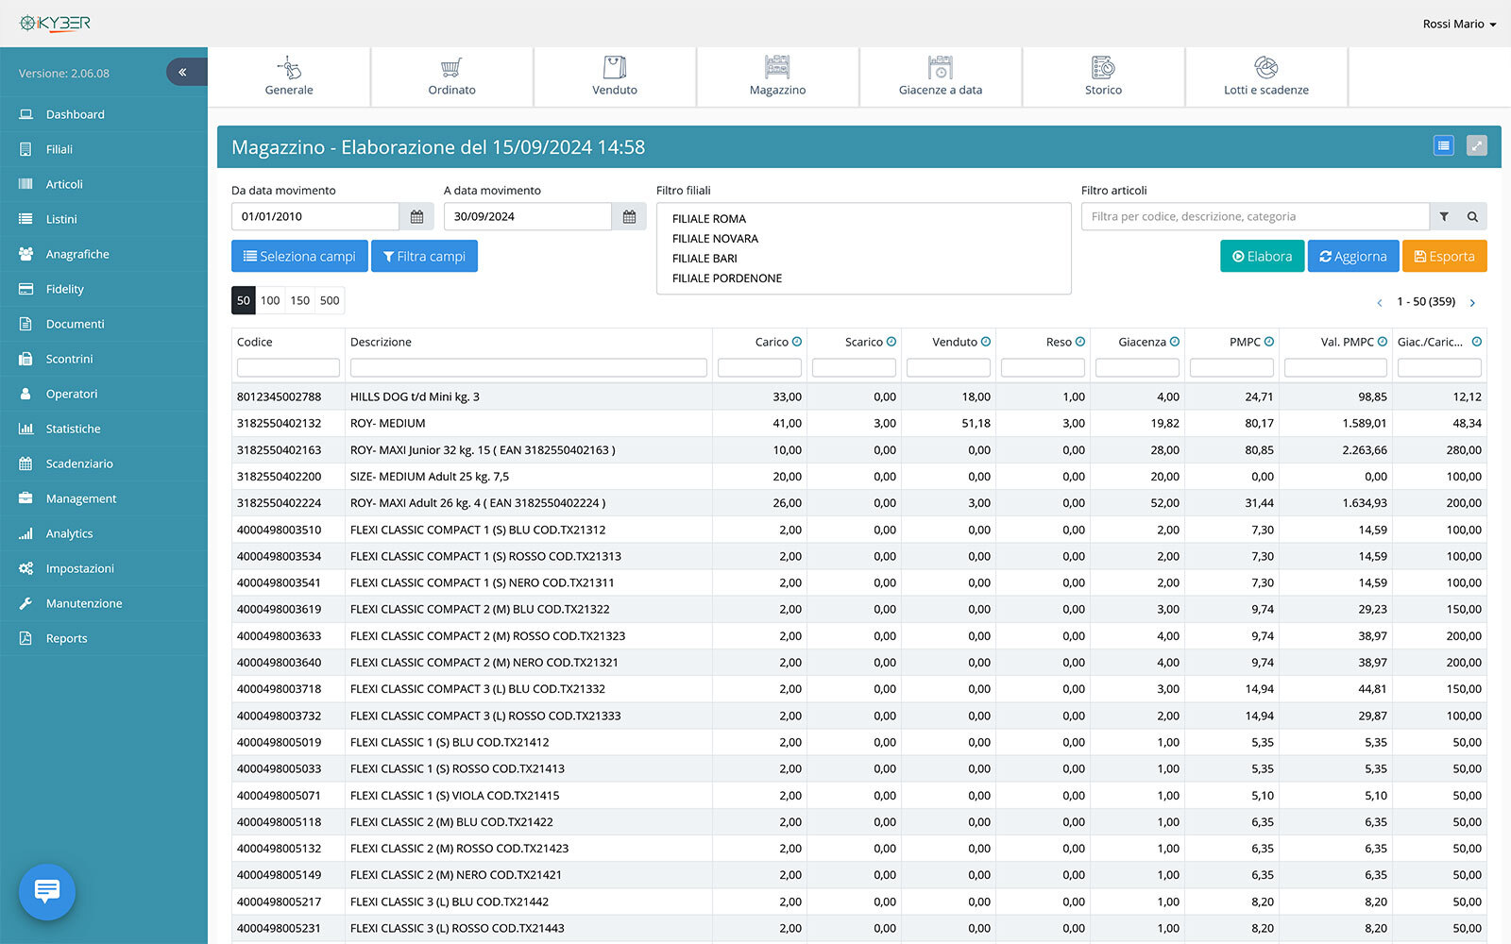Click the Reso column info icon
1511x944 pixels.
click(x=1080, y=342)
